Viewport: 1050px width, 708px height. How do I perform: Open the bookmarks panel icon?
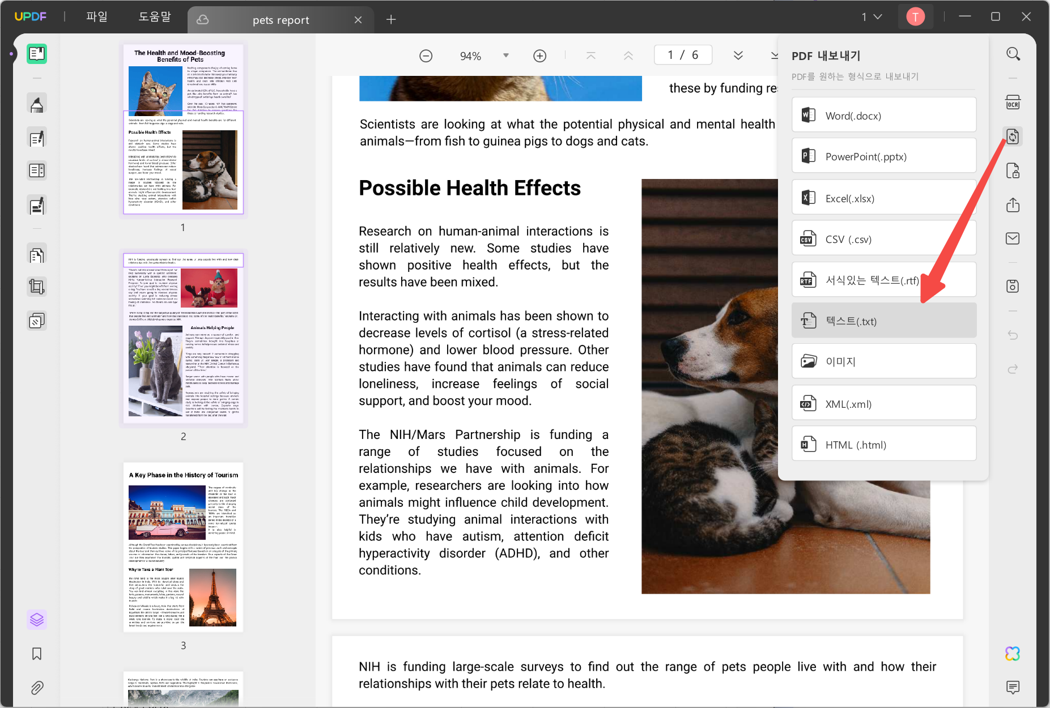37,654
